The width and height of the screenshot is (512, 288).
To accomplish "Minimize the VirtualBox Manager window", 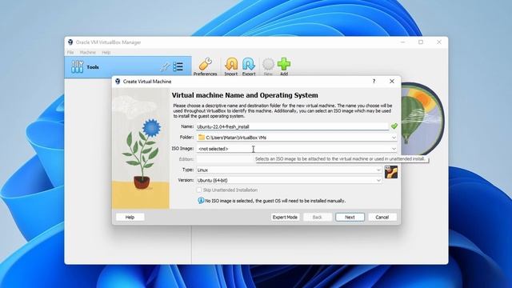I will tap(402, 42).
